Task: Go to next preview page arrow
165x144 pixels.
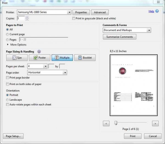Action: (155, 123)
